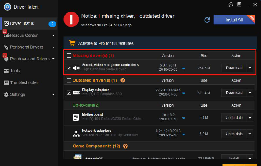Minimize the Driver Talent window
The width and height of the screenshot is (261, 166).
247,5
